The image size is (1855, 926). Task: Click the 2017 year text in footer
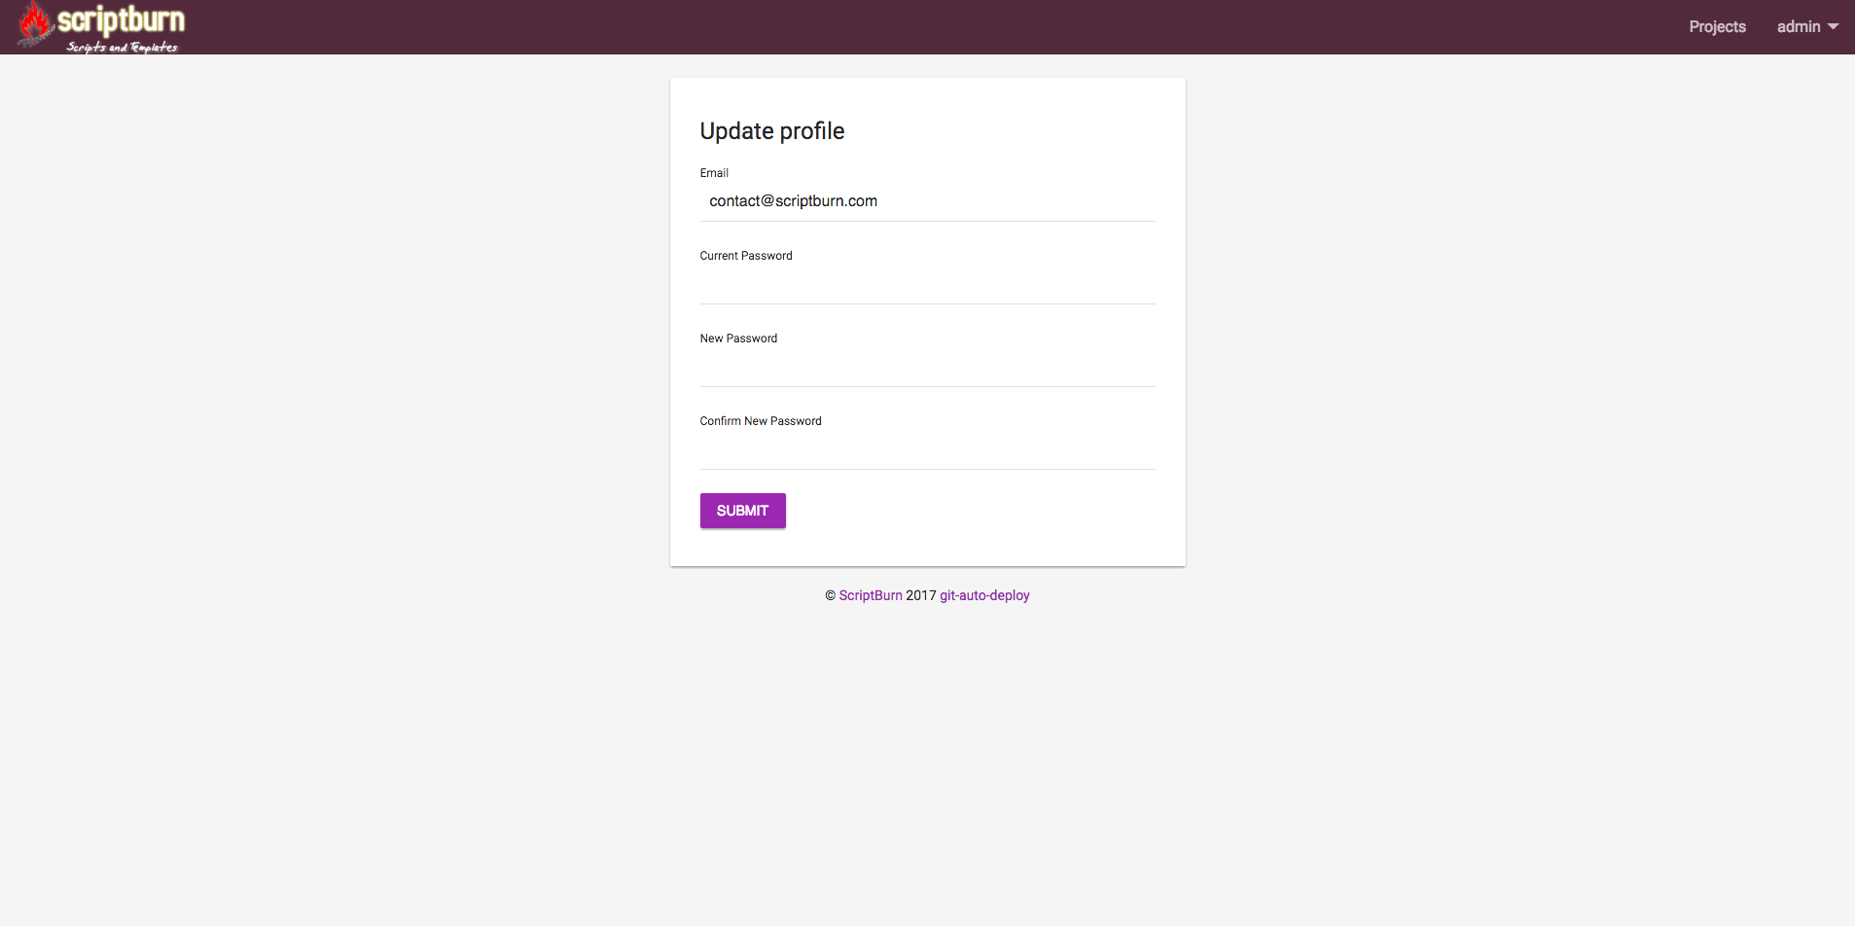[921, 595]
